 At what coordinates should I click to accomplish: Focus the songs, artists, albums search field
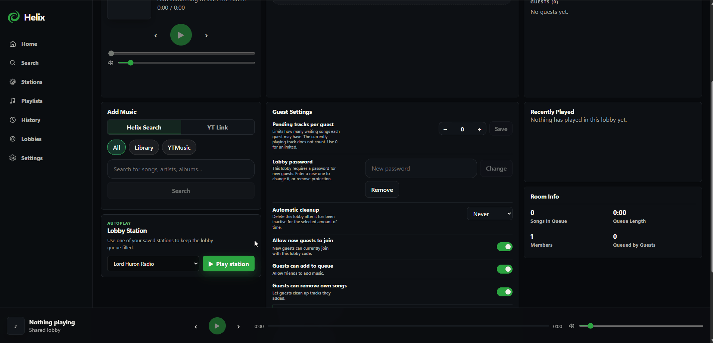(181, 169)
